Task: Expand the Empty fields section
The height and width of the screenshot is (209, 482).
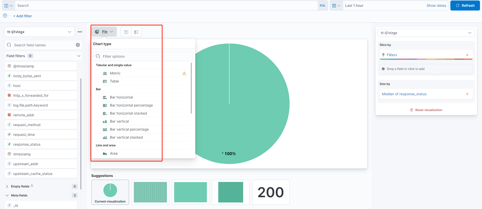Action: 7,186
